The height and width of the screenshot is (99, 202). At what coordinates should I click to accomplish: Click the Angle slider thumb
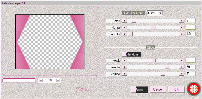pyautogui.click(x=153, y=60)
